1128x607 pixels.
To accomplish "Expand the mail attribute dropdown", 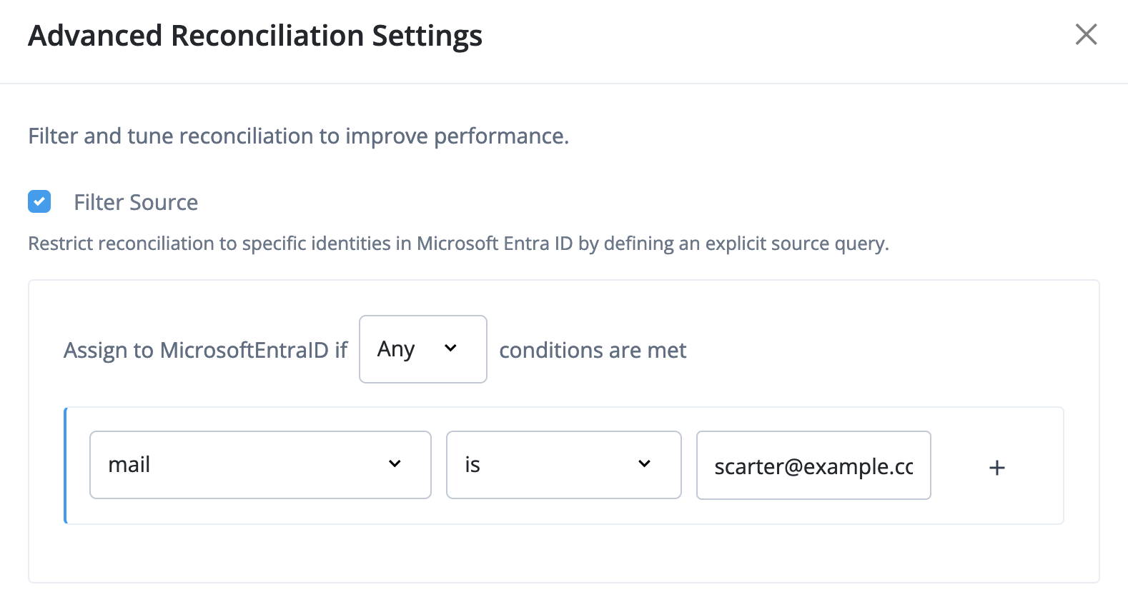I will tap(260, 465).
